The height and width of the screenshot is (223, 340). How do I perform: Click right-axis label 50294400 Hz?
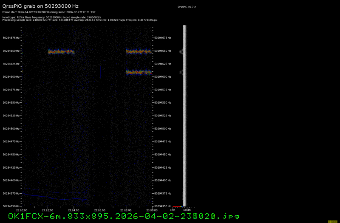163,180
